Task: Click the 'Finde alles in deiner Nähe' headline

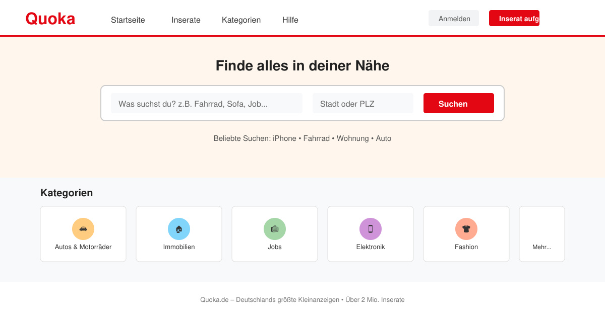Action: click(x=302, y=66)
